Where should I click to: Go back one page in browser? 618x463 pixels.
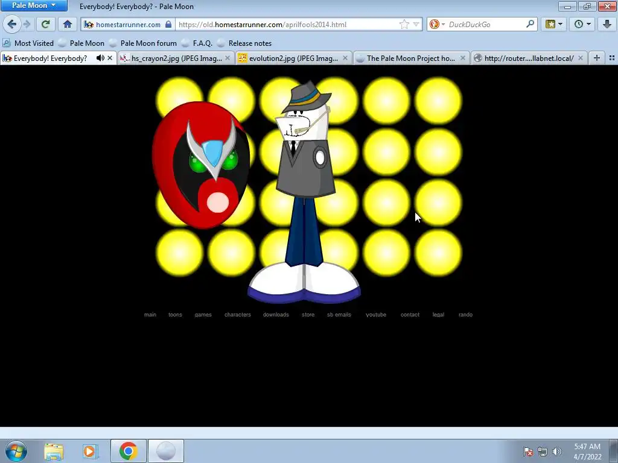11,24
